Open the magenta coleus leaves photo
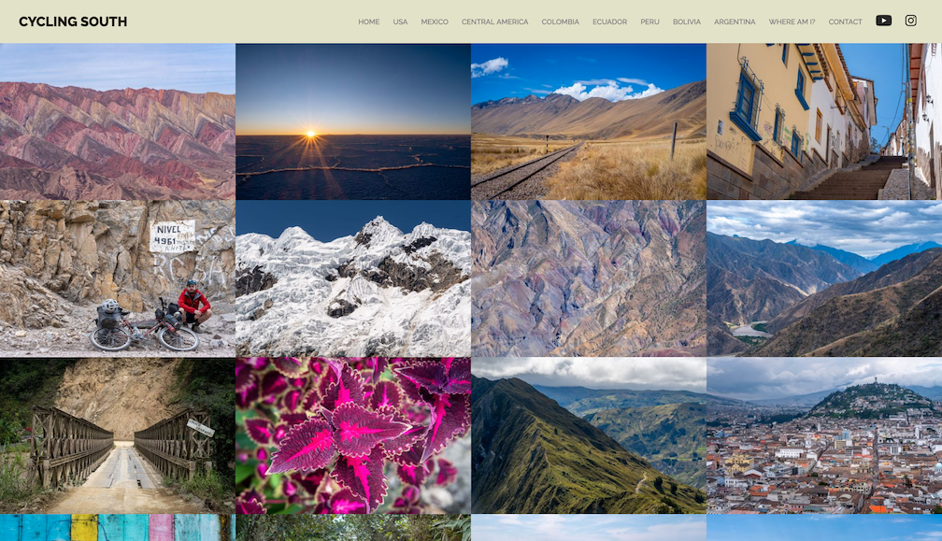The width and height of the screenshot is (942, 541). [352, 435]
